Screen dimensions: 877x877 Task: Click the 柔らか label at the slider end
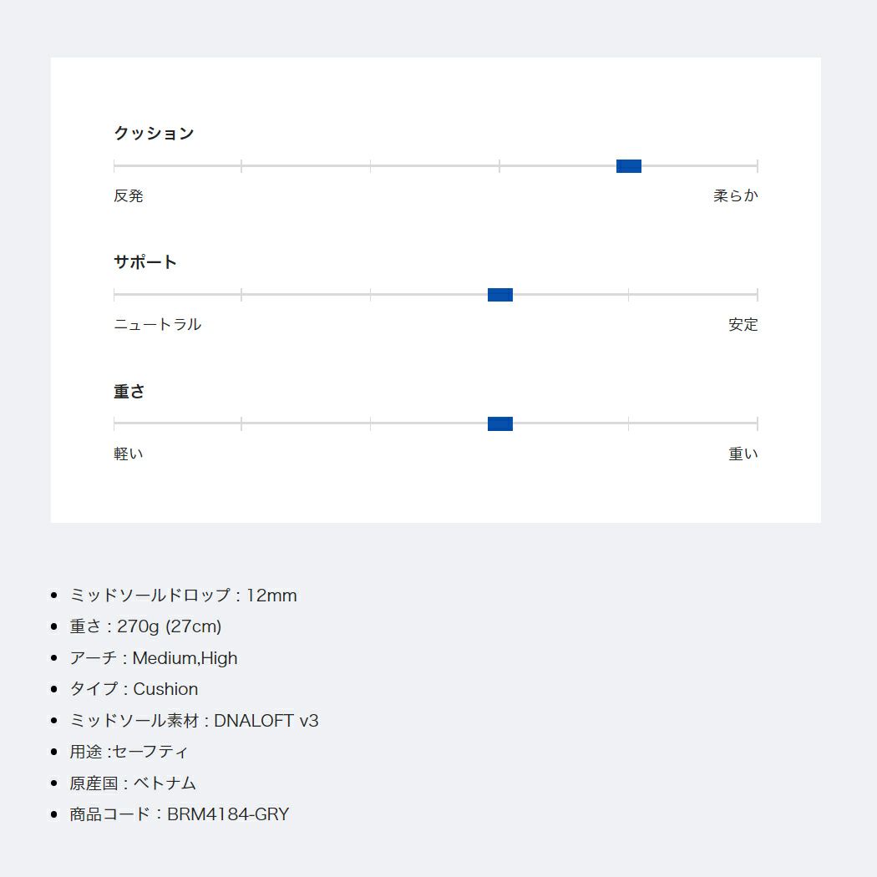point(735,196)
